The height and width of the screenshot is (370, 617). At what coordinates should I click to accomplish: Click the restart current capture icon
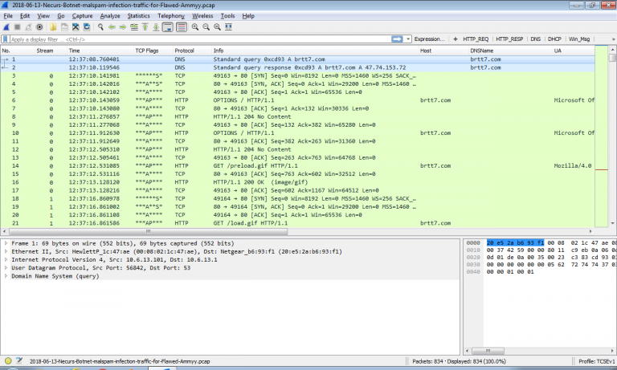coord(28,27)
